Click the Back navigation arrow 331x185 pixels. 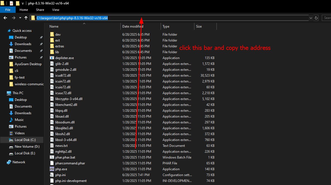click(x=5, y=18)
